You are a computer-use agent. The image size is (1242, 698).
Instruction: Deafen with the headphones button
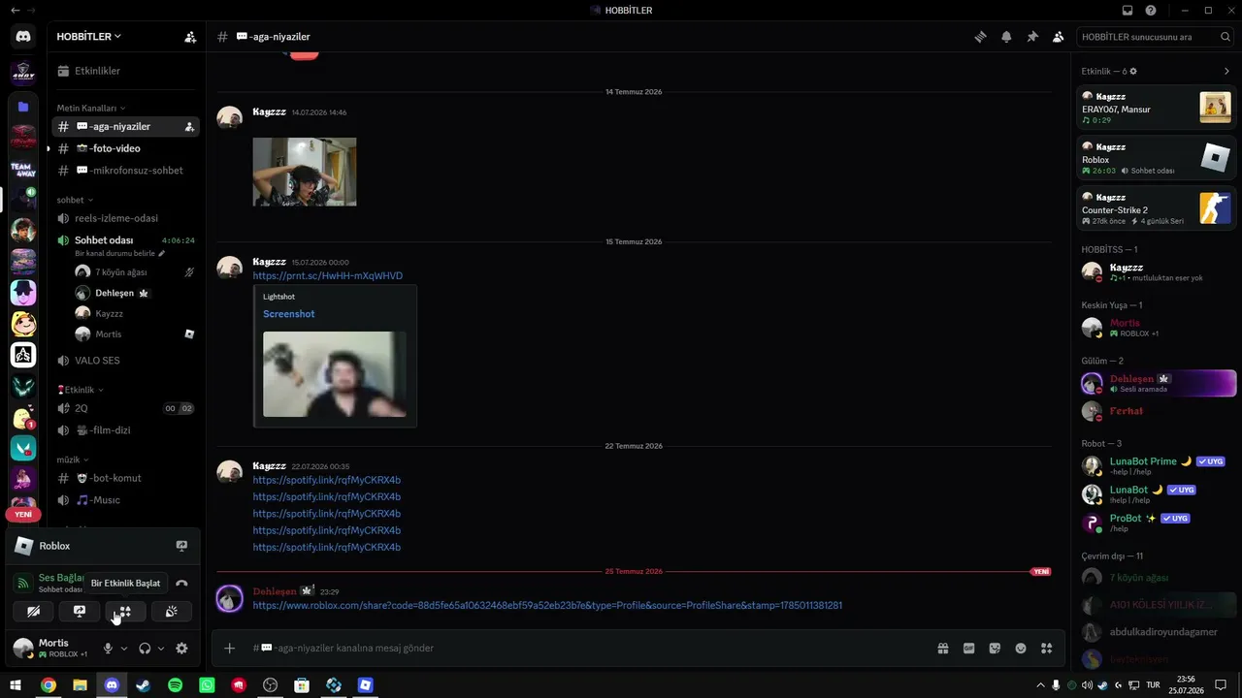pos(145,649)
